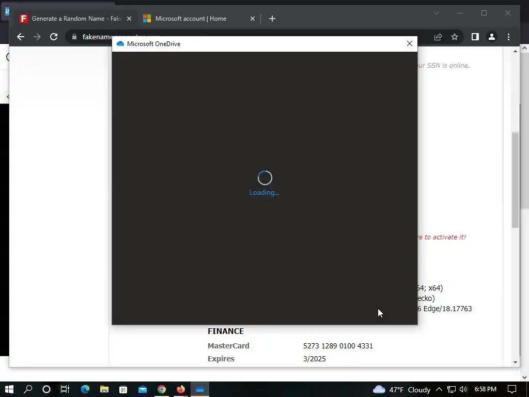Image resolution: width=529 pixels, height=397 pixels.
Task: Open the volume control tray icon
Action: point(463,389)
